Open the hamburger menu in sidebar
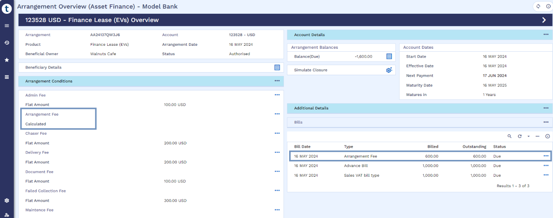553x218 pixels. tap(7, 26)
